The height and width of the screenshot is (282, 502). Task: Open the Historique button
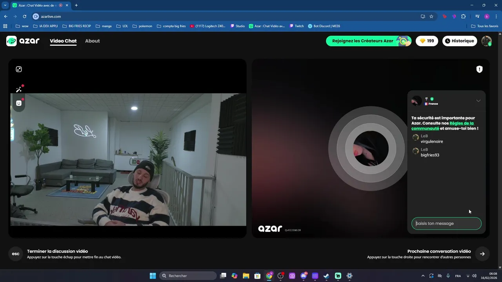460,41
